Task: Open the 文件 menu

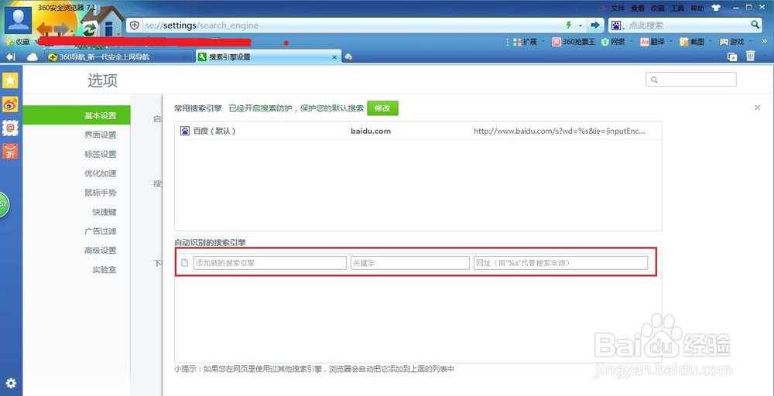Action: [x=618, y=9]
